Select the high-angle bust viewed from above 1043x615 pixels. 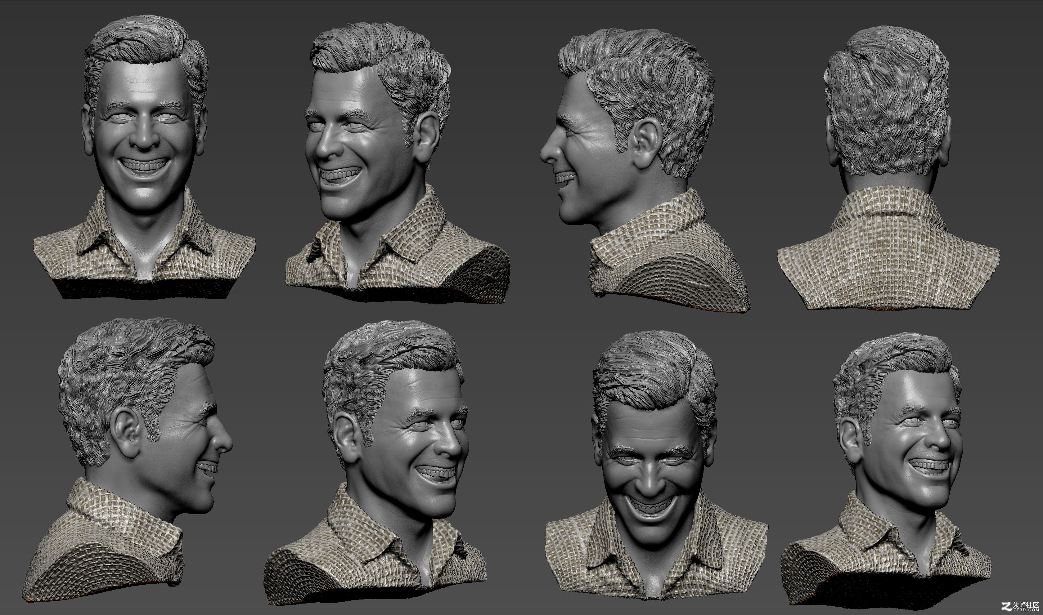(x=657, y=465)
